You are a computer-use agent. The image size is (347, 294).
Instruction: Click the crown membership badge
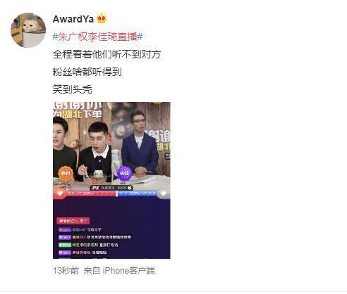tap(102, 18)
